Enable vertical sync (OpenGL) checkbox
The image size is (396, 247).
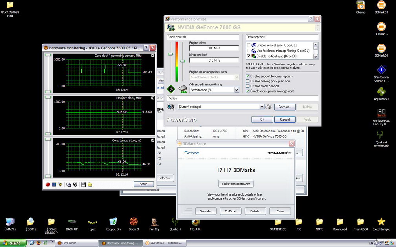click(x=249, y=45)
